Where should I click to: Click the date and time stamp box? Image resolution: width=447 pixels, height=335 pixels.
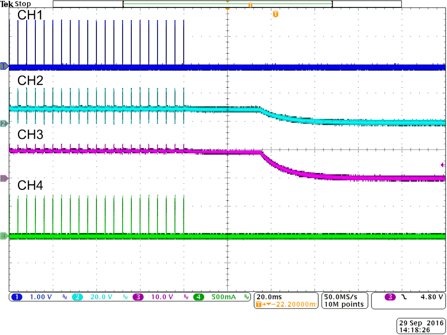[421, 325]
